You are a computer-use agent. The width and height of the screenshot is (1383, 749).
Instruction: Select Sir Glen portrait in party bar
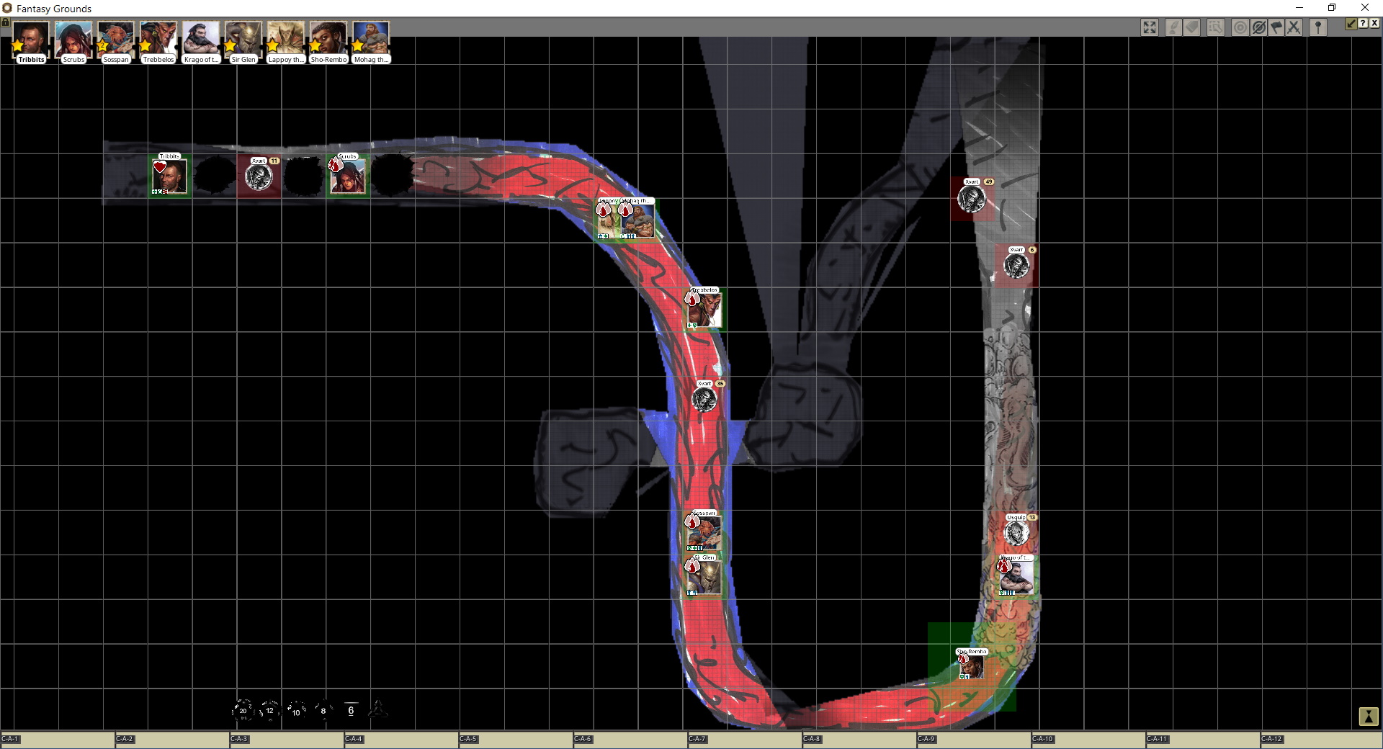tap(243, 42)
